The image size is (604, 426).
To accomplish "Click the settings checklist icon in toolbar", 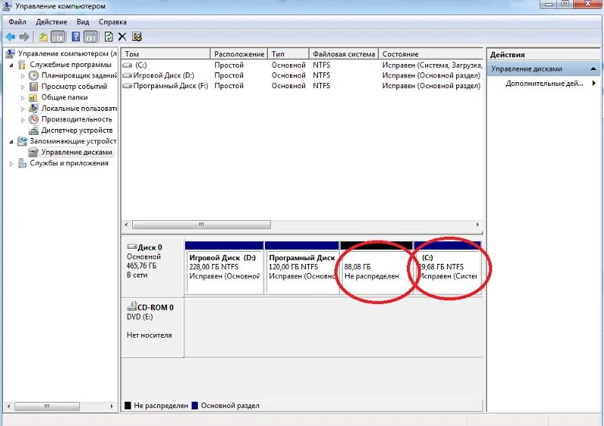I will pos(137,37).
